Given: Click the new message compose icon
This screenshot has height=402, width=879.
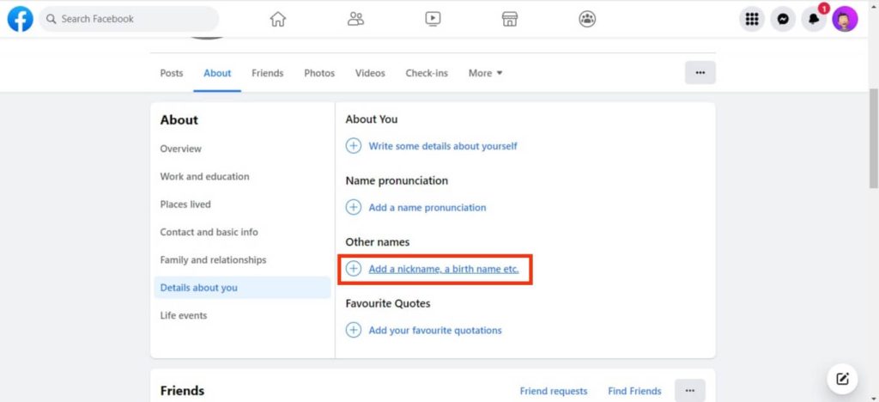Looking at the screenshot, I should 843,379.
